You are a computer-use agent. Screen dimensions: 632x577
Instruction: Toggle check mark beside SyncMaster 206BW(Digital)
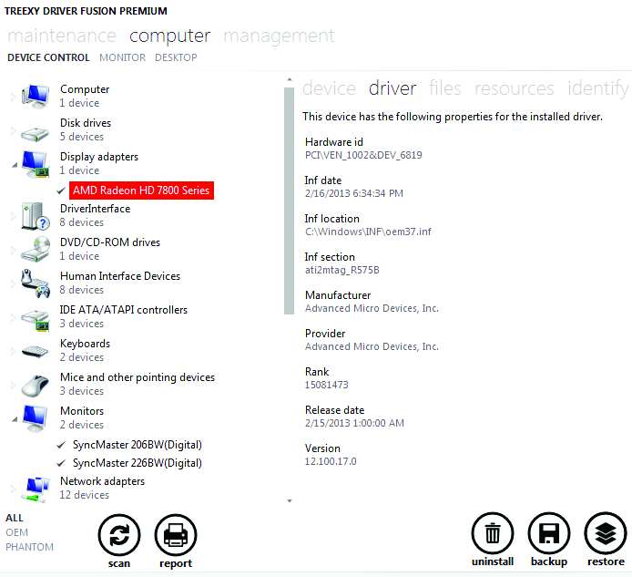click(x=61, y=445)
